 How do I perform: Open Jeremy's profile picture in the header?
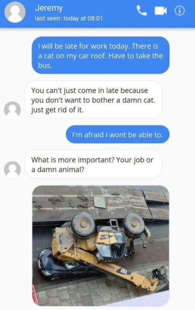[15, 12]
